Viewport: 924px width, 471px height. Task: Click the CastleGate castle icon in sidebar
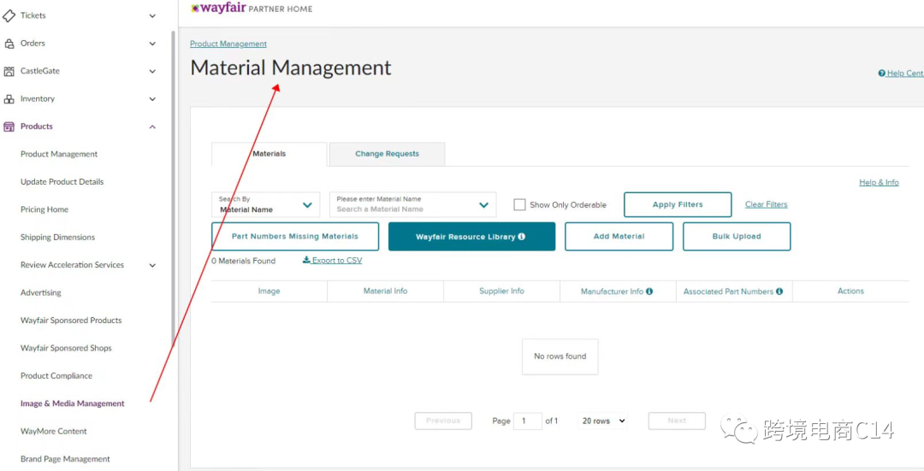9,71
